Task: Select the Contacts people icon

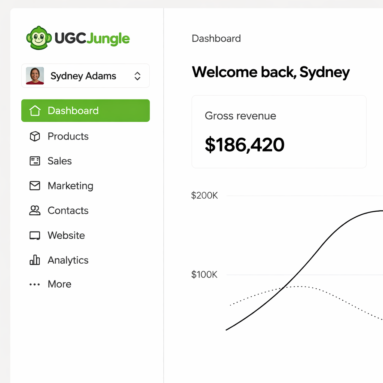Action: (x=35, y=210)
